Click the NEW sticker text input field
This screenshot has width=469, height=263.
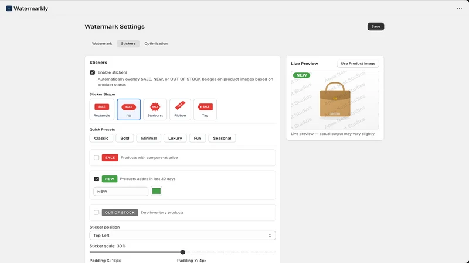pyautogui.click(x=121, y=192)
